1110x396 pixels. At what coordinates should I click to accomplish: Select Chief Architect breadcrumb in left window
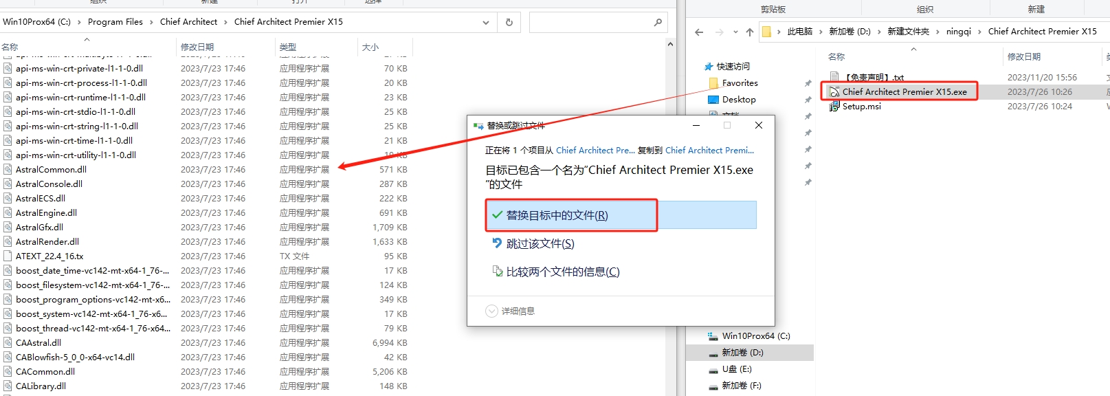tap(188, 22)
